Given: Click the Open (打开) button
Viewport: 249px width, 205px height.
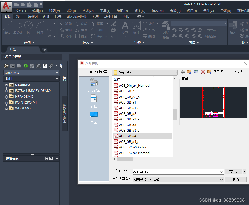Looking at the screenshot, I should coord(233,172).
